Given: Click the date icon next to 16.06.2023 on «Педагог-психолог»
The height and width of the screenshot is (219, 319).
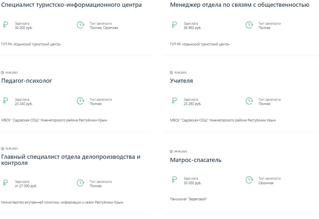Looking at the screenshot, I should pyautogui.click(x=2, y=72).
